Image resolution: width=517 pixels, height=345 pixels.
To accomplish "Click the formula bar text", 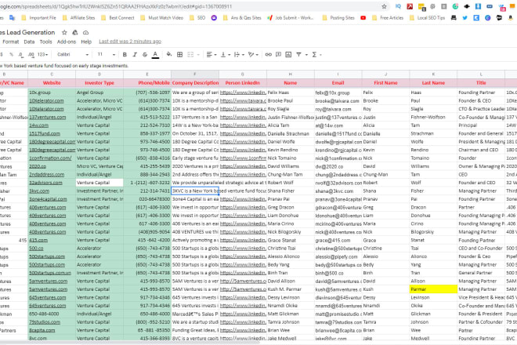I will (x=64, y=66).
